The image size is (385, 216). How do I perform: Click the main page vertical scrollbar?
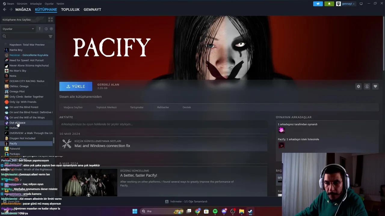tap(383, 43)
